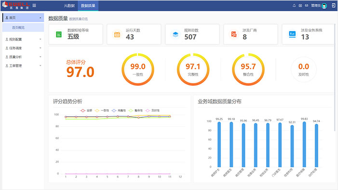This screenshot has height=190, width=338.
Task: Click the blue chart 涉及业务系统 icon
Action: tap(292, 34)
